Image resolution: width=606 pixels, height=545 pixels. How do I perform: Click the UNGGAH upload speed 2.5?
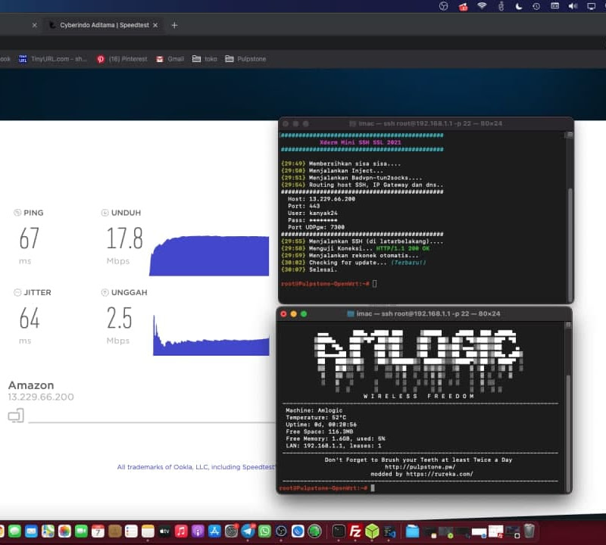[x=120, y=318]
